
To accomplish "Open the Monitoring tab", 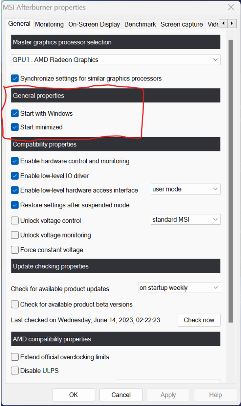I will [x=49, y=24].
